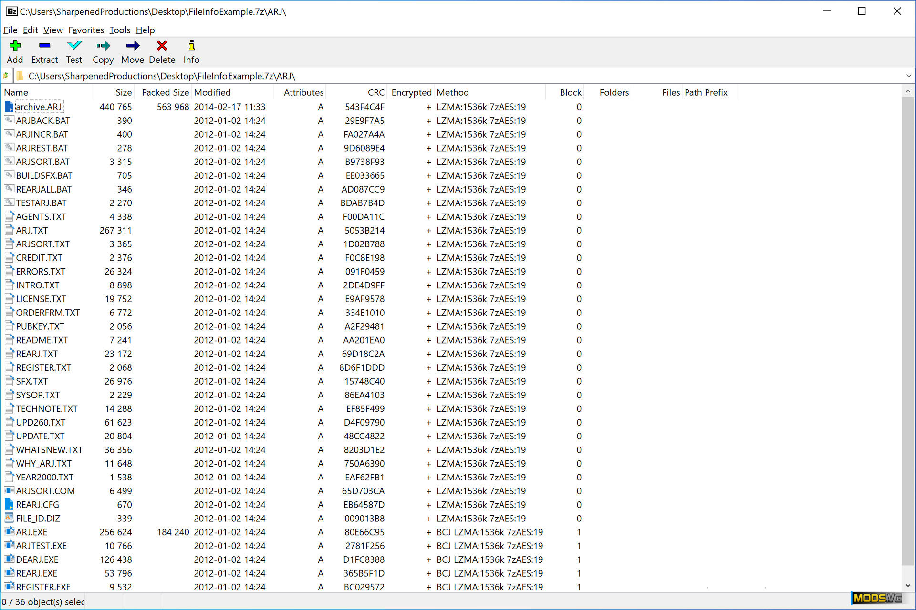Sort by the Modified column header
Image resolution: width=916 pixels, height=610 pixels.
[212, 92]
